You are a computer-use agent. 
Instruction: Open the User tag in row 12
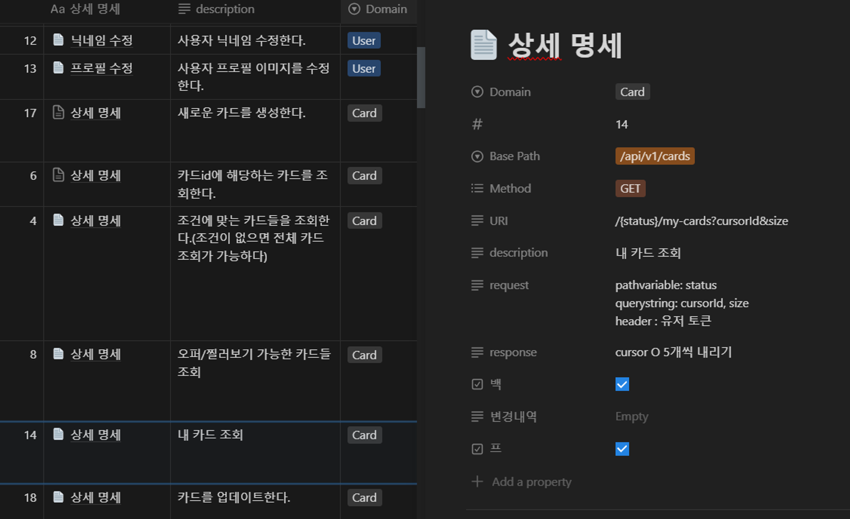364,41
